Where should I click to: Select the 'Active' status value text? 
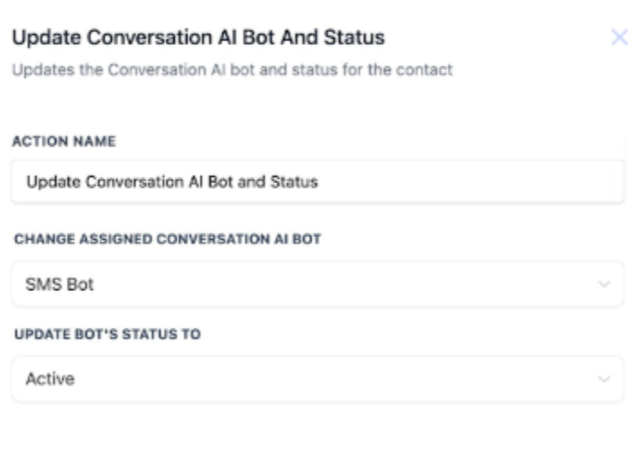coord(50,379)
